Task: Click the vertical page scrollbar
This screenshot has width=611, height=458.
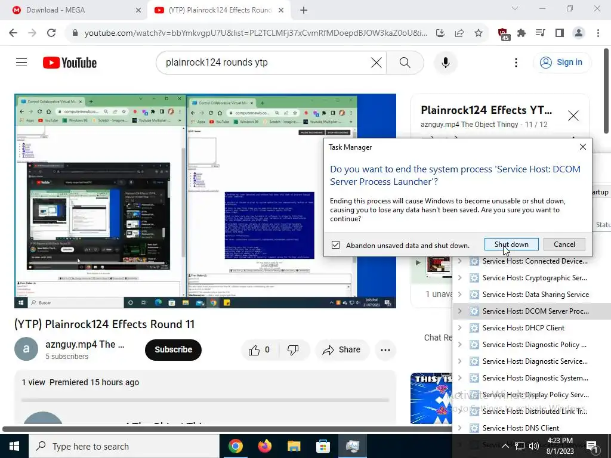Action: [607, 91]
